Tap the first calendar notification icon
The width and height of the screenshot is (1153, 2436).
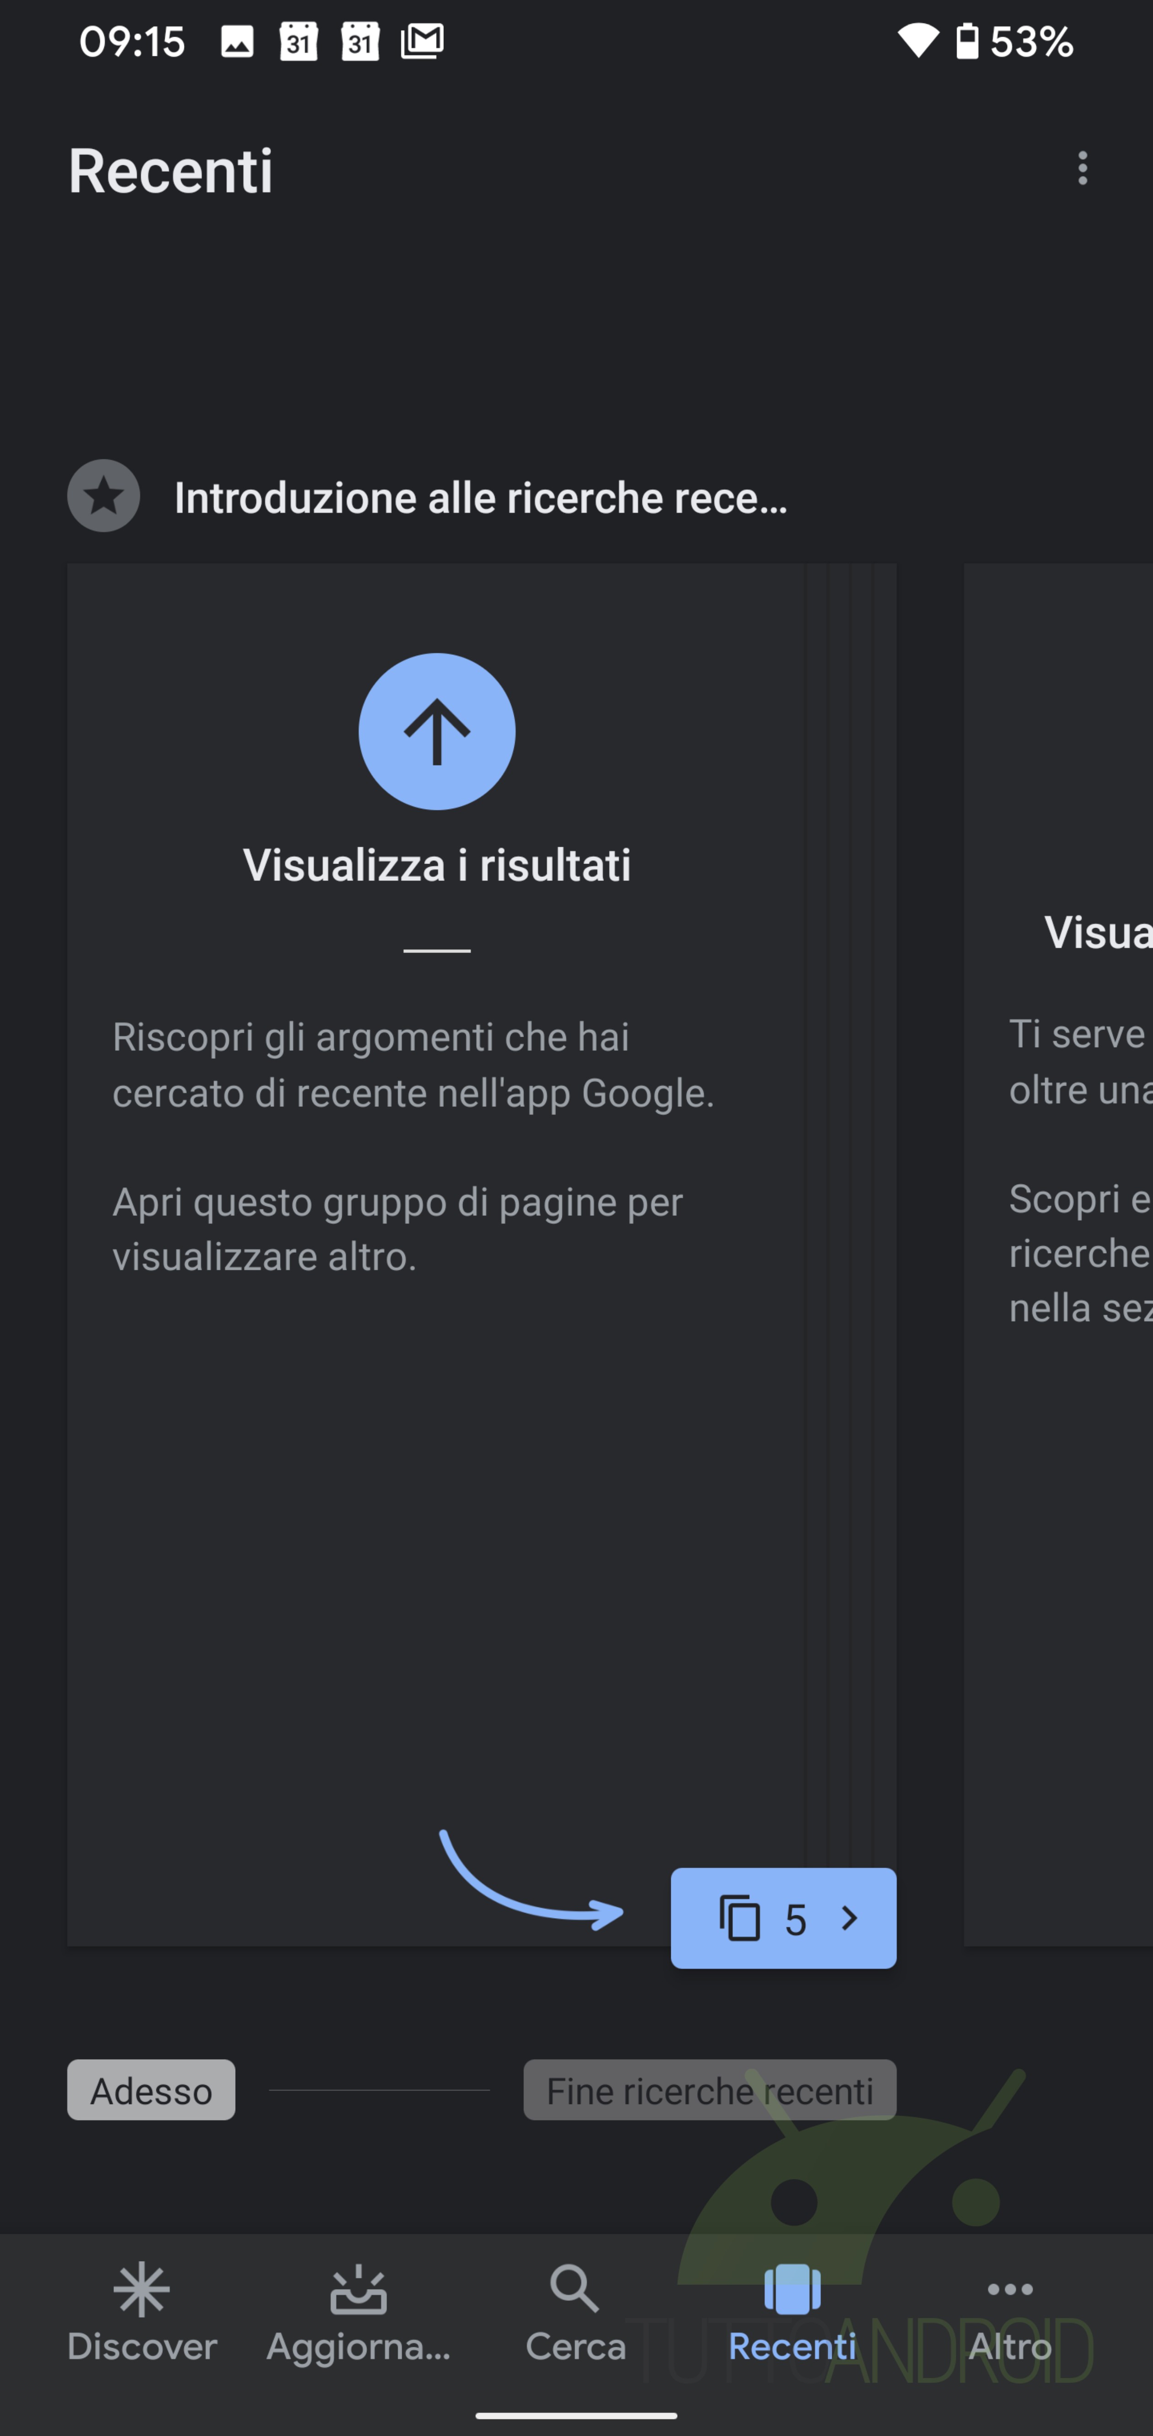click(299, 41)
